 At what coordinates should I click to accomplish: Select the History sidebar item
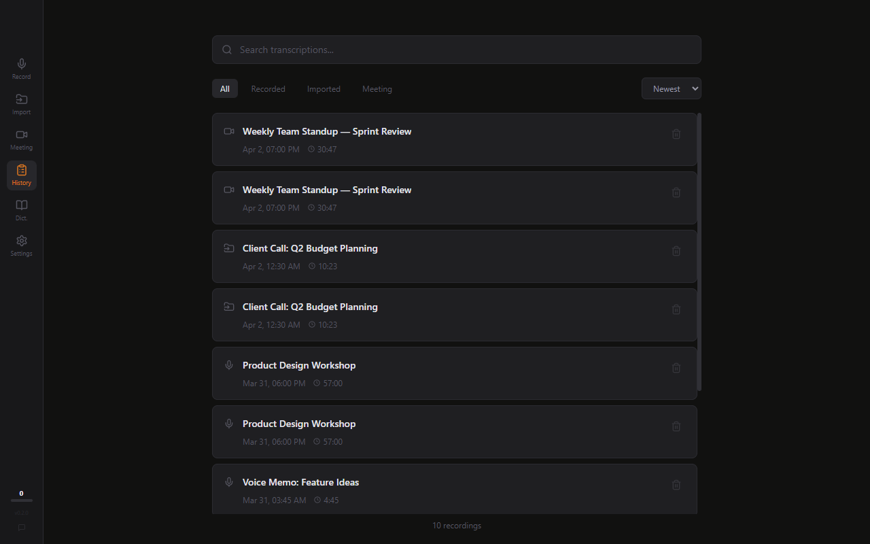point(22,175)
